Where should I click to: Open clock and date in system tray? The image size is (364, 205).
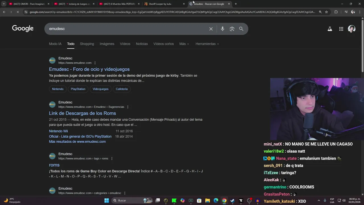point(354,200)
